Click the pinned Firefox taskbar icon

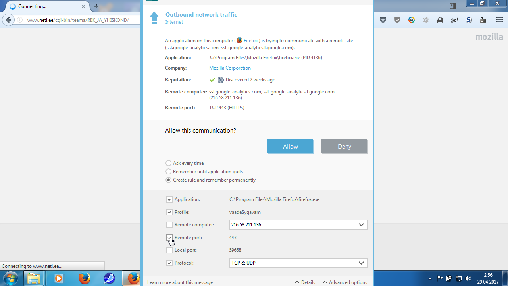pos(84,278)
